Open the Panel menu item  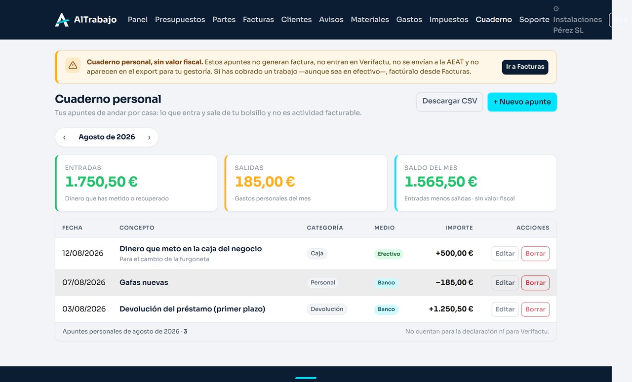click(x=138, y=20)
